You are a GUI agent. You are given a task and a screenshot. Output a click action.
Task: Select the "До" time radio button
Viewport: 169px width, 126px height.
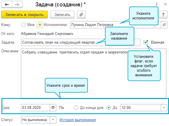[x=109, y=108]
